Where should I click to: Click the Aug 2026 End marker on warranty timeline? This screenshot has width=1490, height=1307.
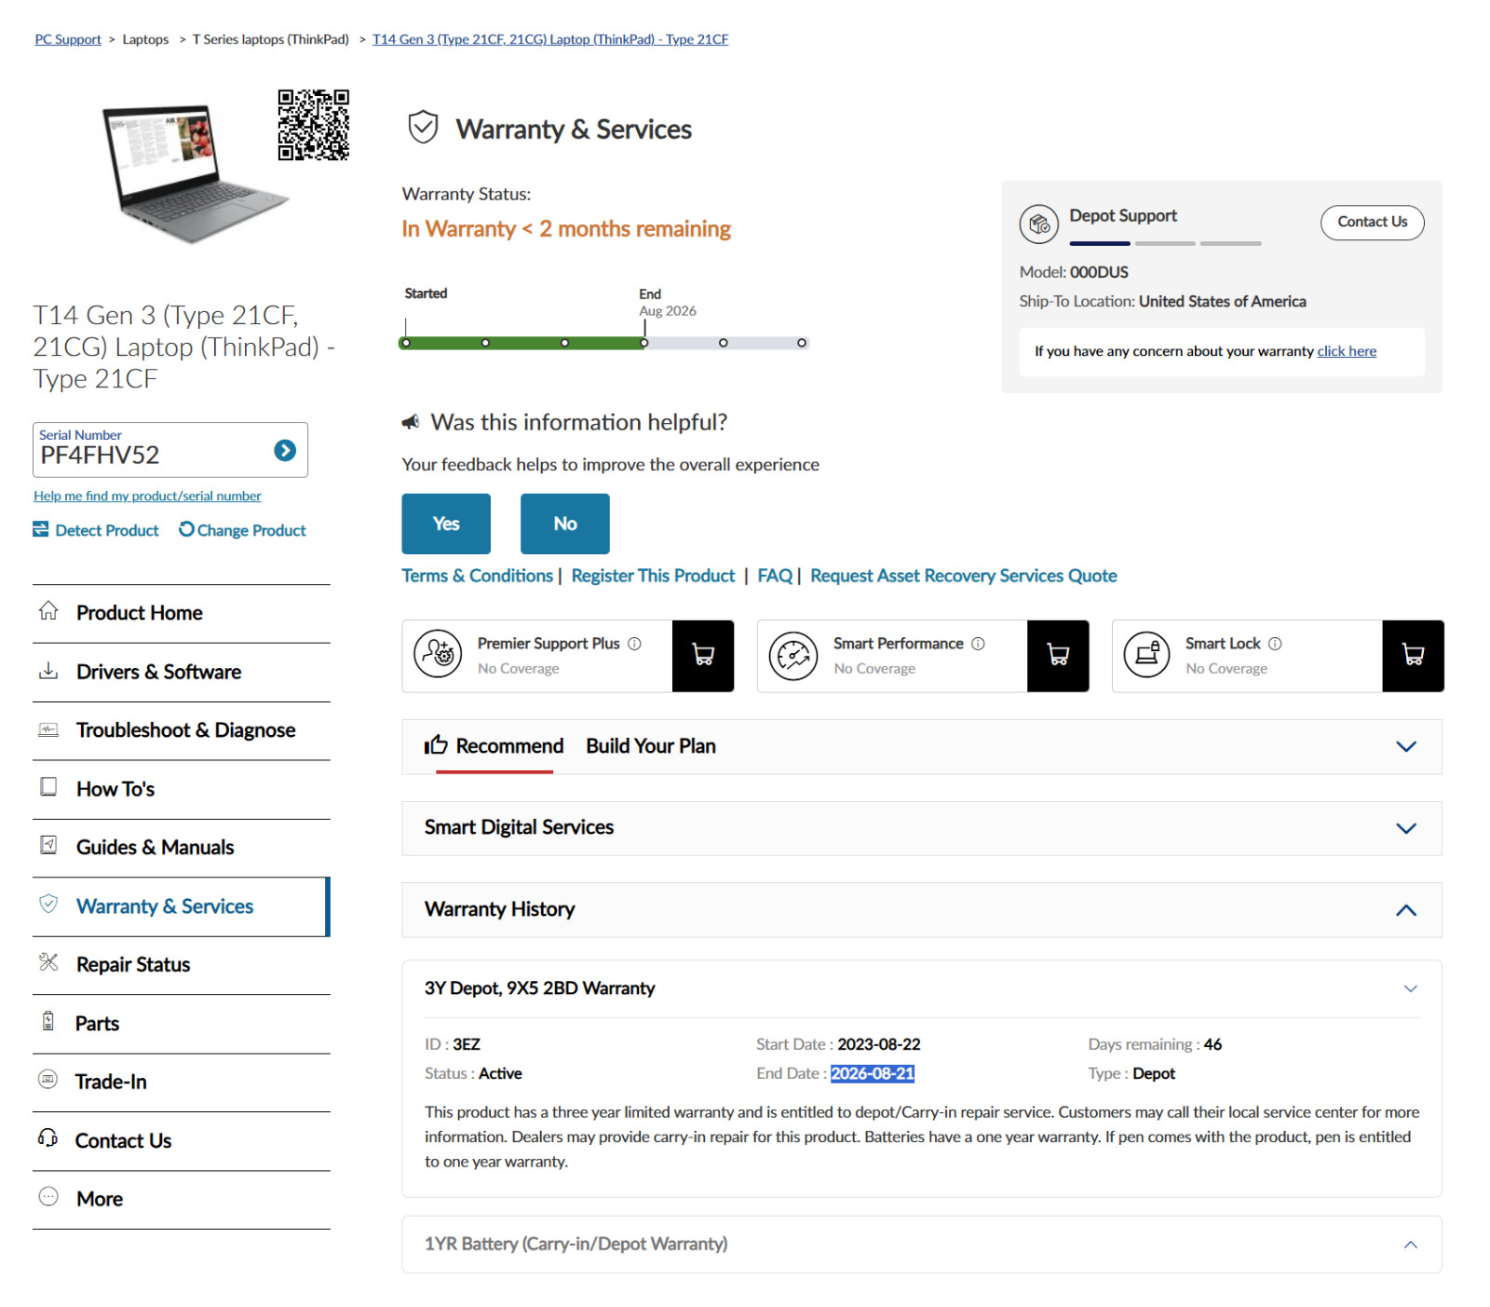tap(644, 343)
